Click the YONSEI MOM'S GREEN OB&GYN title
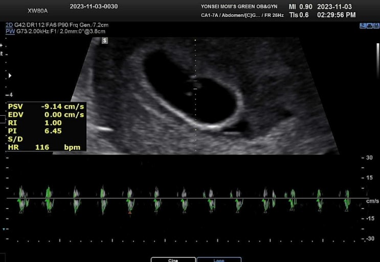Screen dimensions: 380x262 pyautogui.click(x=239, y=7)
